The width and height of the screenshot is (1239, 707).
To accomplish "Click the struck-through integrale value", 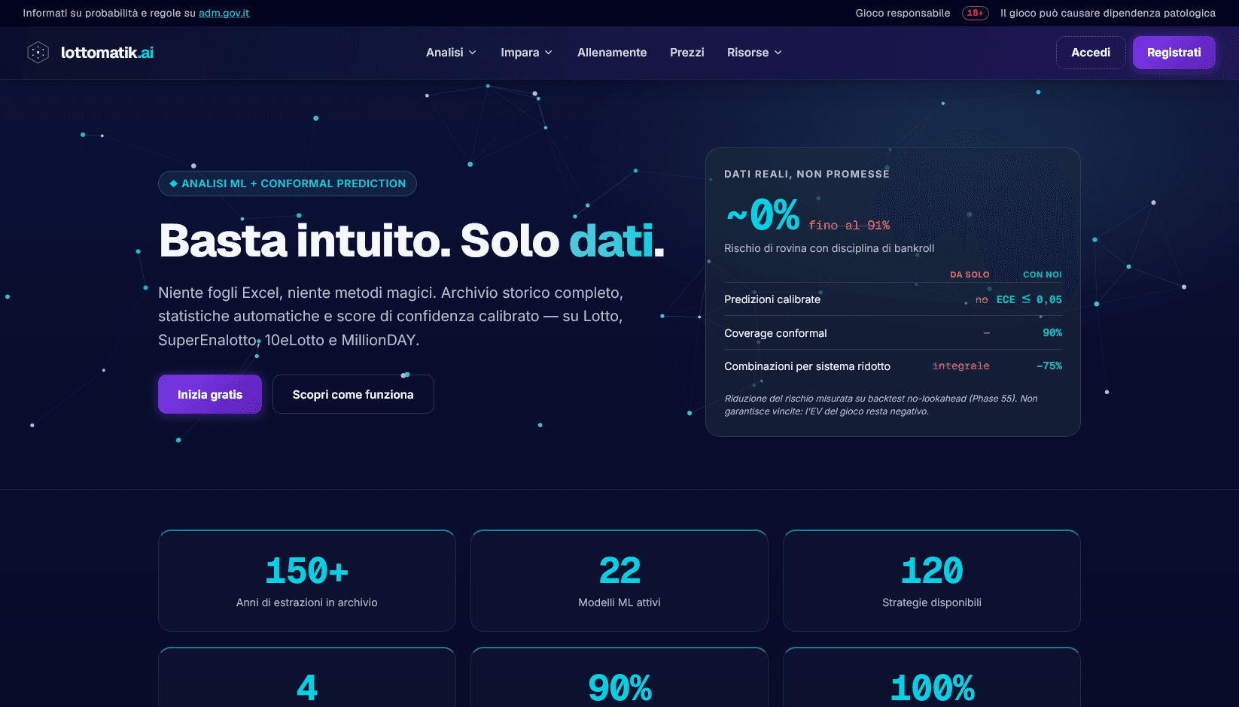I will coord(961,366).
